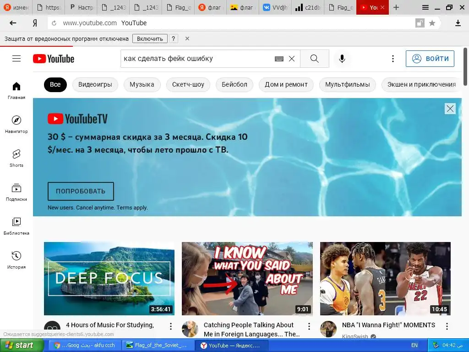Open Библиотека library in sidebar

(16, 226)
